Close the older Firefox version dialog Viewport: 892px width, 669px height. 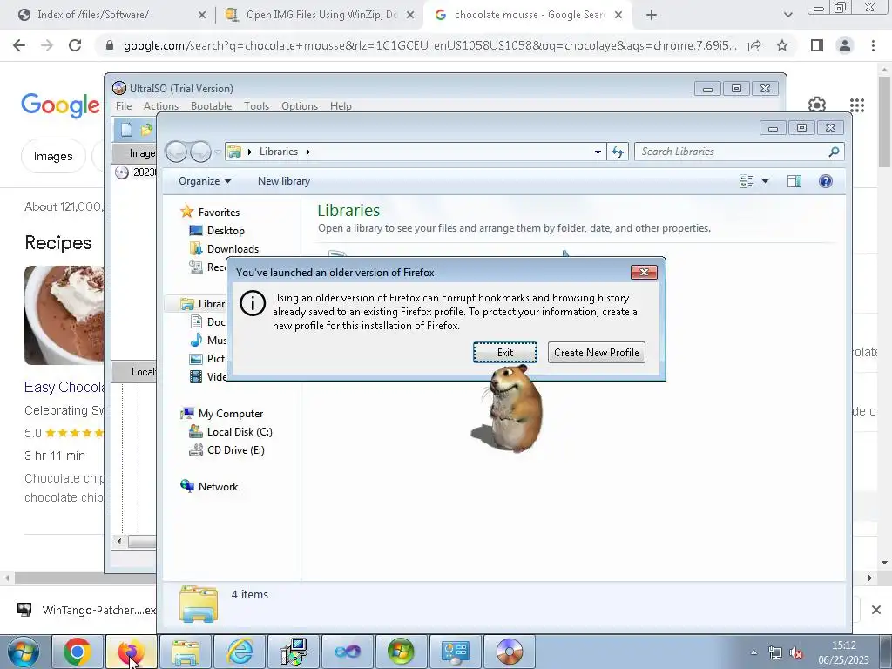click(644, 272)
